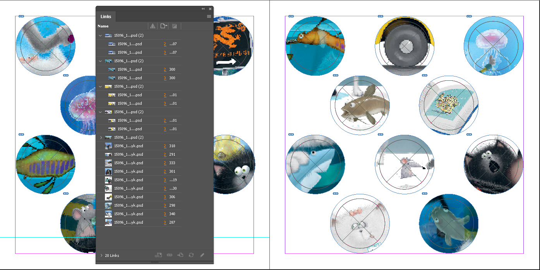Click the Edit Original pencil icon

[x=202, y=255]
